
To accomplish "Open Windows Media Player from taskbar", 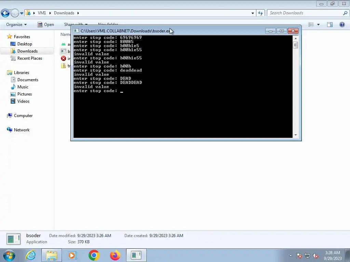I will [x=72, y=255].
